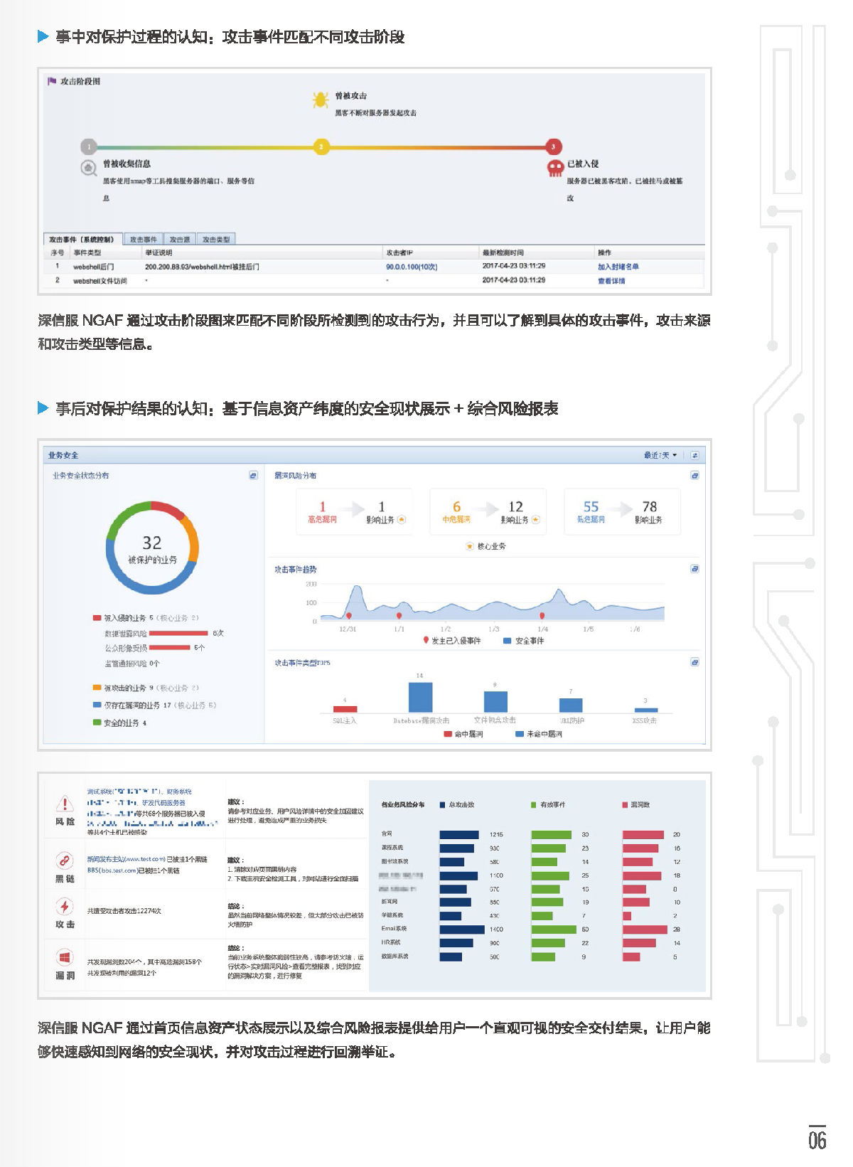
Task: Click the 攻击者IP column header
Action: (x=399, y=252)
